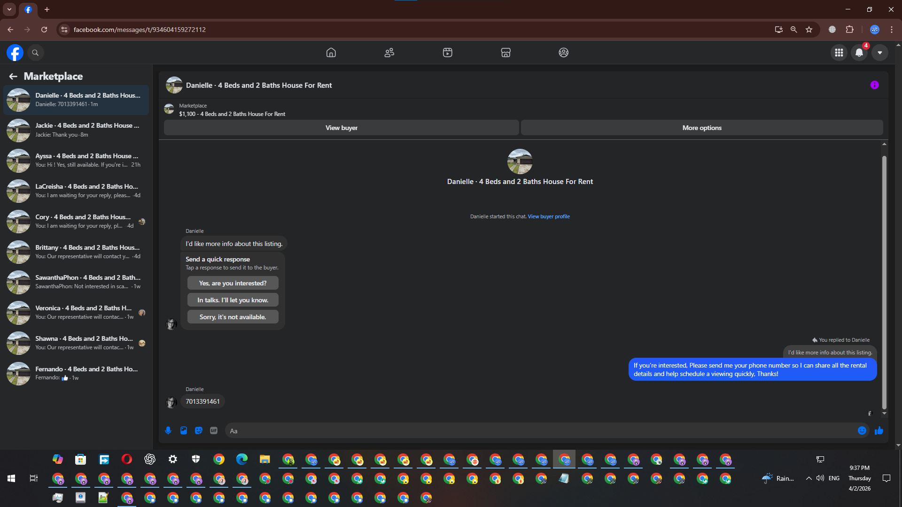This screenshot has width=902, height=507.
Task: Click the View buyer button
Action: pos(342,128)
